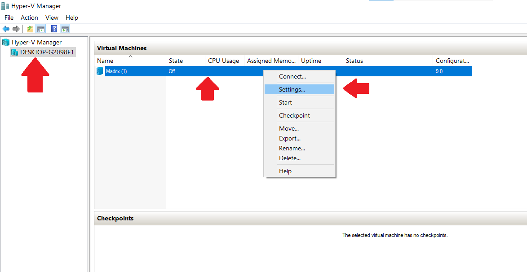Image resolution: width=527 pixels, height=272 pixels.
Task: Sort by the State column header
Action: [x=186, y=61]
